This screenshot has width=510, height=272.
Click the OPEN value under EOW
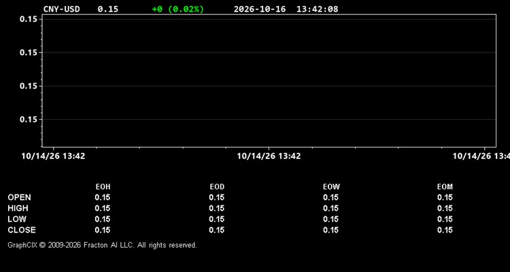click(330, 197)
